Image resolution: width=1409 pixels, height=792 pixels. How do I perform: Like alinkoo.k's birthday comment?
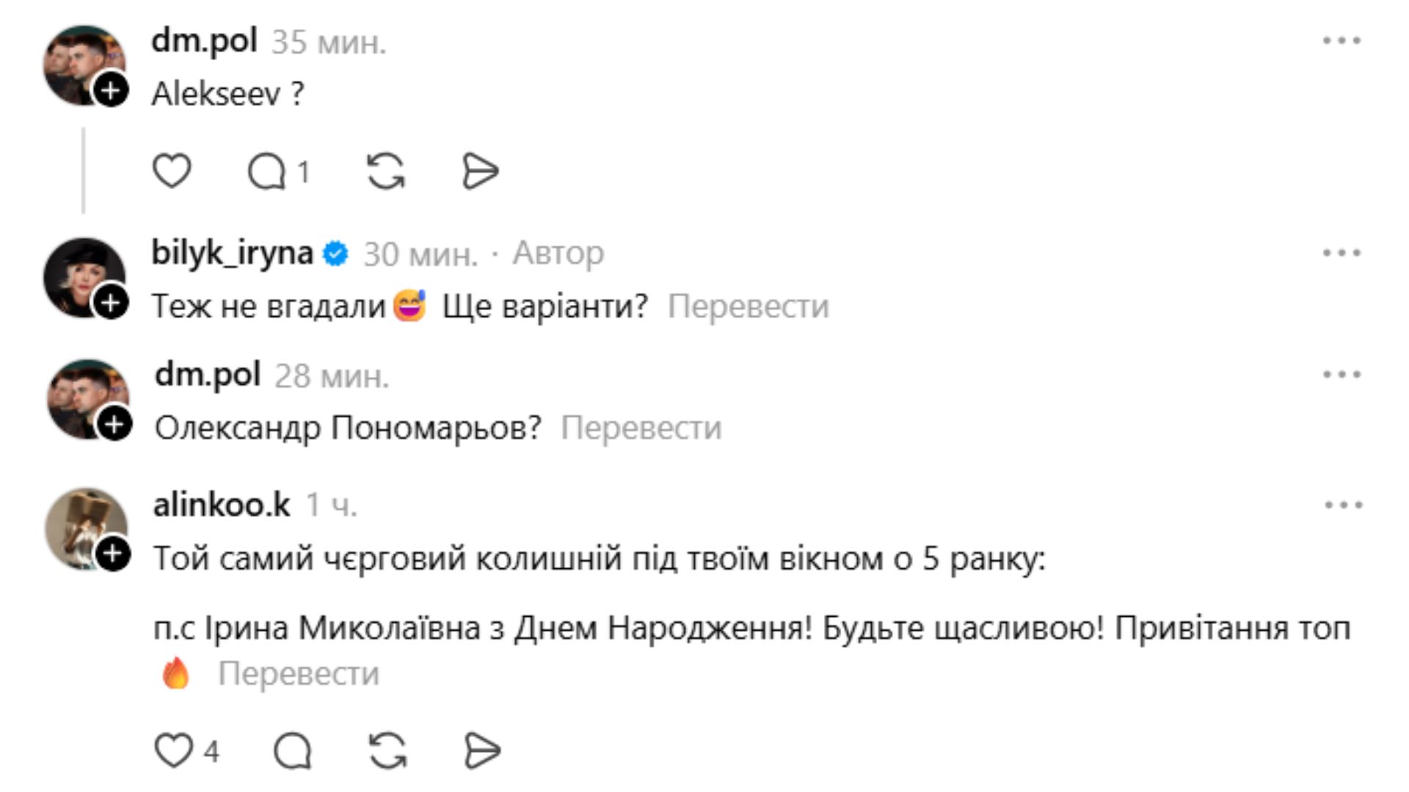[x=174, y=751]
